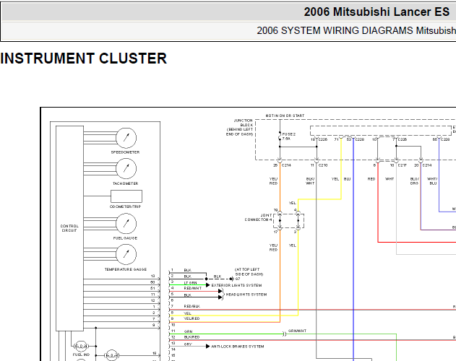This screenshot has height=361, width=456.
Task: Click the 'WHT/BLU' wire color label
Action: (432, 181)
